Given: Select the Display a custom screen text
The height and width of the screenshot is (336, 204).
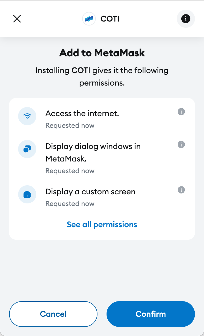Looking at the screenshot, I should [90, 192].
